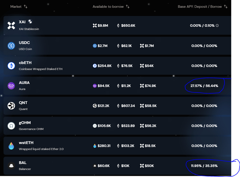This screenshot has width=240, height=177.
Task: Click the small QNT icon beside $121.2K
Action: tap(95, 106)
